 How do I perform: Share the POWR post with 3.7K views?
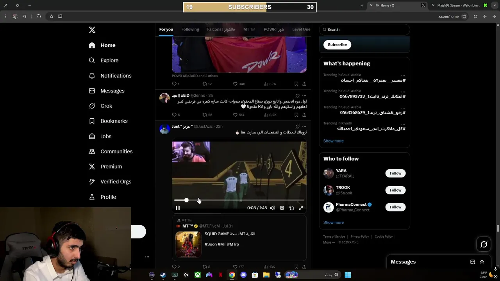click(304, 84)
